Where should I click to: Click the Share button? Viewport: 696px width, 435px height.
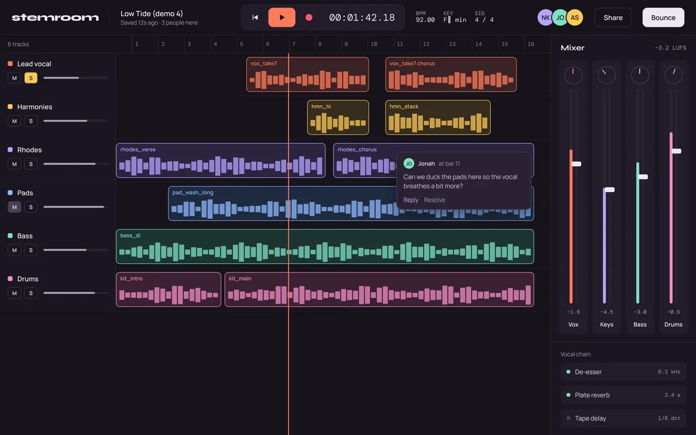[x=613, y=17]
